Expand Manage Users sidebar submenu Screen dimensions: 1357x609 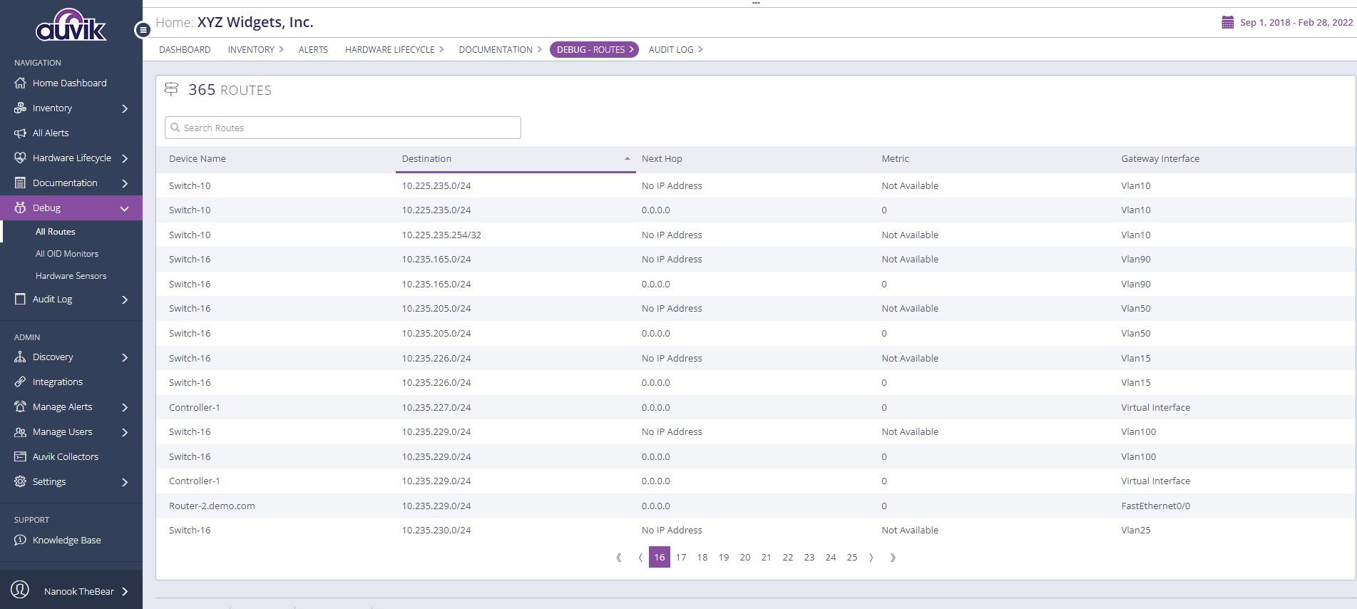125,432
